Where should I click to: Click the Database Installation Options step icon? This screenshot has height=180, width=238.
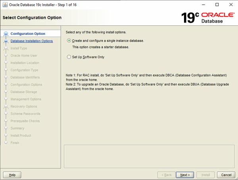(x=6, y=41)
